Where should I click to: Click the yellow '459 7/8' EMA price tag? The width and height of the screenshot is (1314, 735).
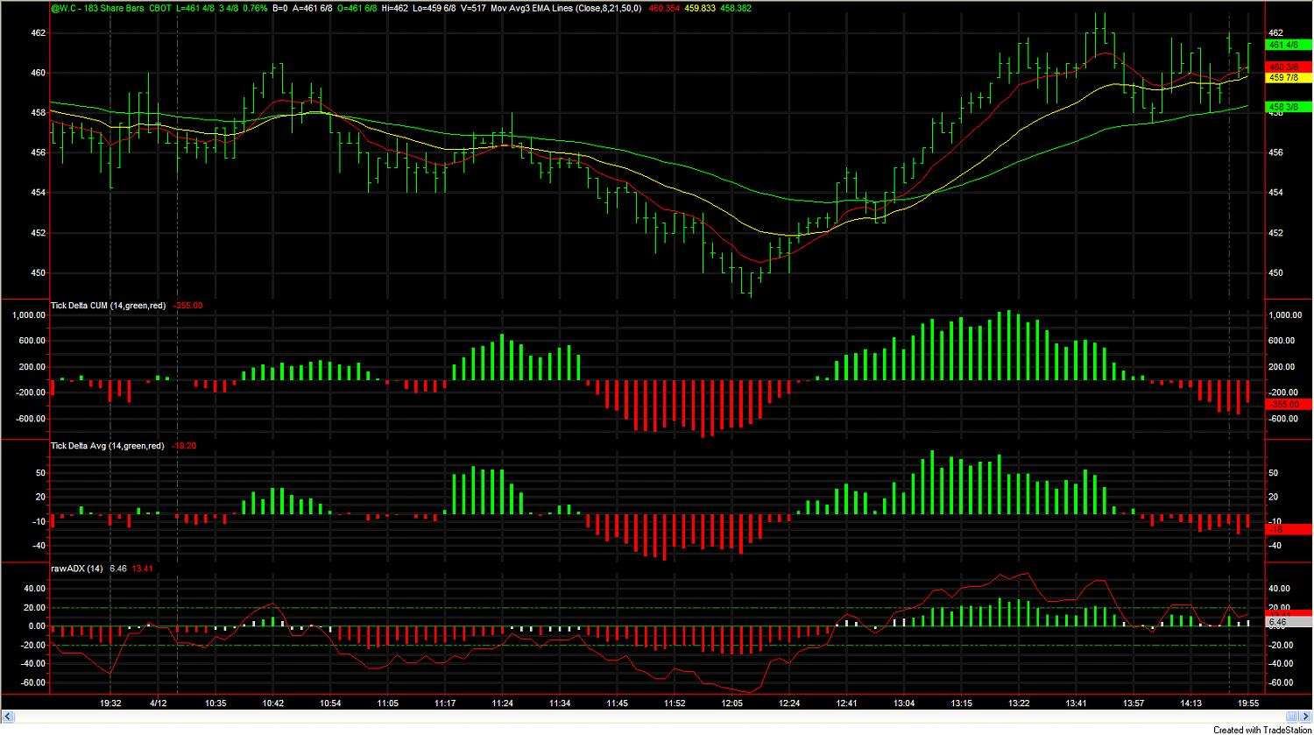click(x=1289, y=77)
